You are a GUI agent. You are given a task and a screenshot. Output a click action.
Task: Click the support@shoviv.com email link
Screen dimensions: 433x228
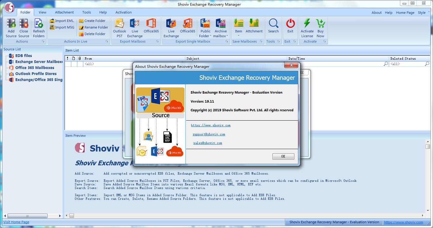(209, 134)
